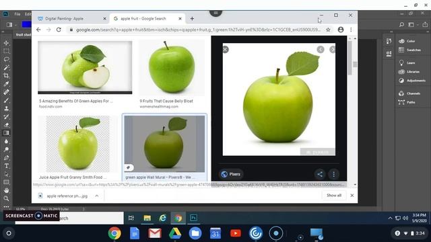Reload the Chrome page
This screenshot has height=242, width=431.
59,30
